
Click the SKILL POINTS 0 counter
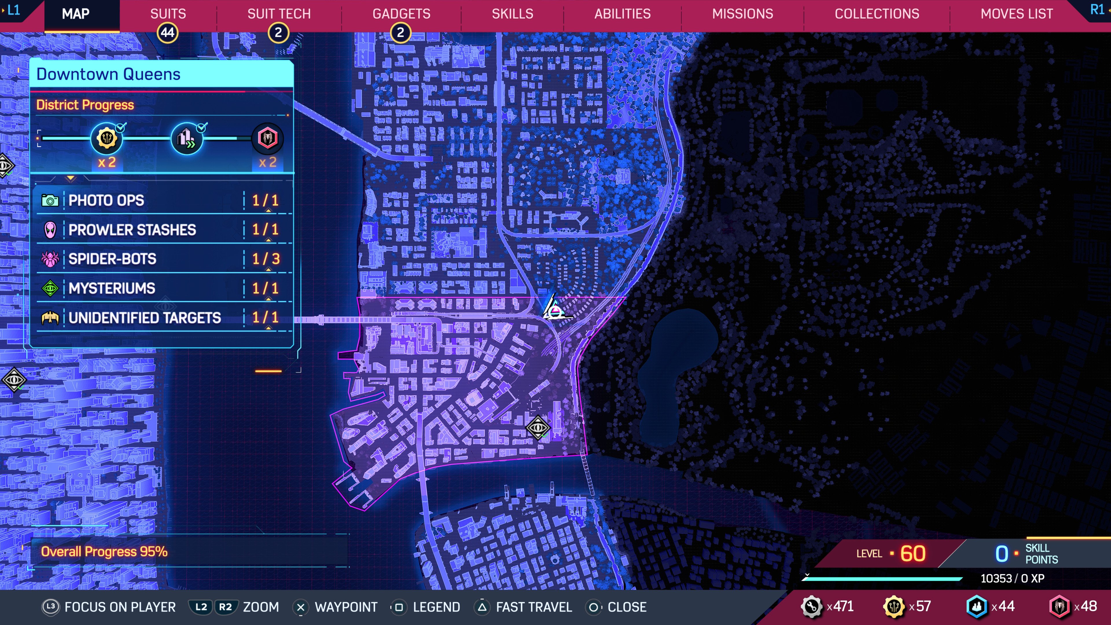click(1027, 554)
